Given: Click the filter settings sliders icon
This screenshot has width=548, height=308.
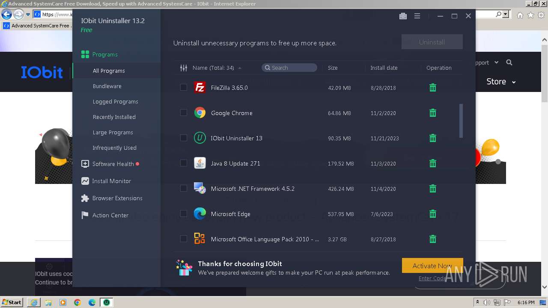Looking at the screenshot, I should pos(184,68).
